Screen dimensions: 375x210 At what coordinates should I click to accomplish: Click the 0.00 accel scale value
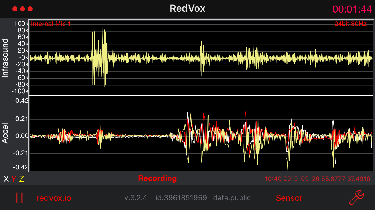[x=21, y=136]
